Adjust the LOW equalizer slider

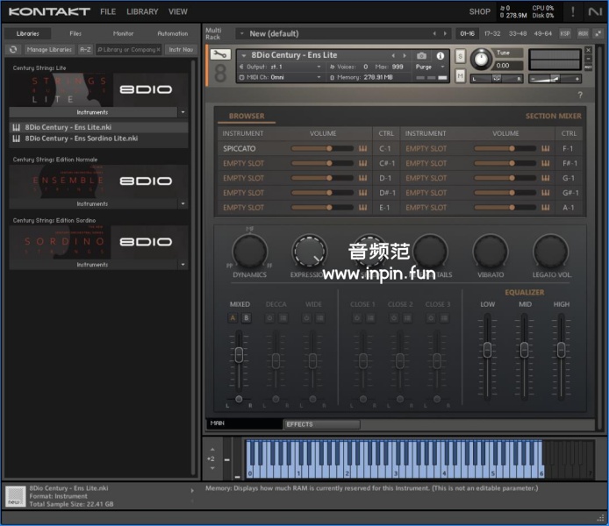tap(487, 350)
